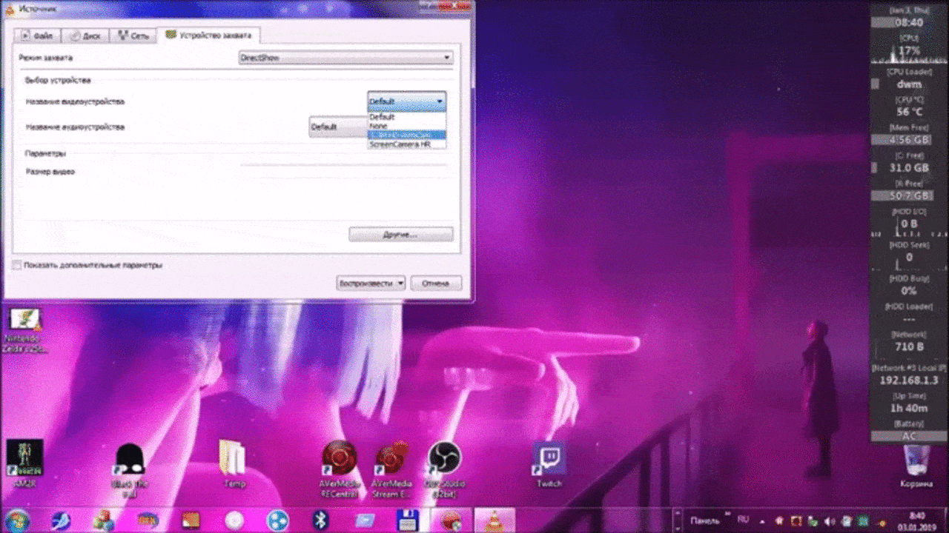Viewport: 949px width, 533px height.
Task: Choose None in the video device list
Action: 407,126
